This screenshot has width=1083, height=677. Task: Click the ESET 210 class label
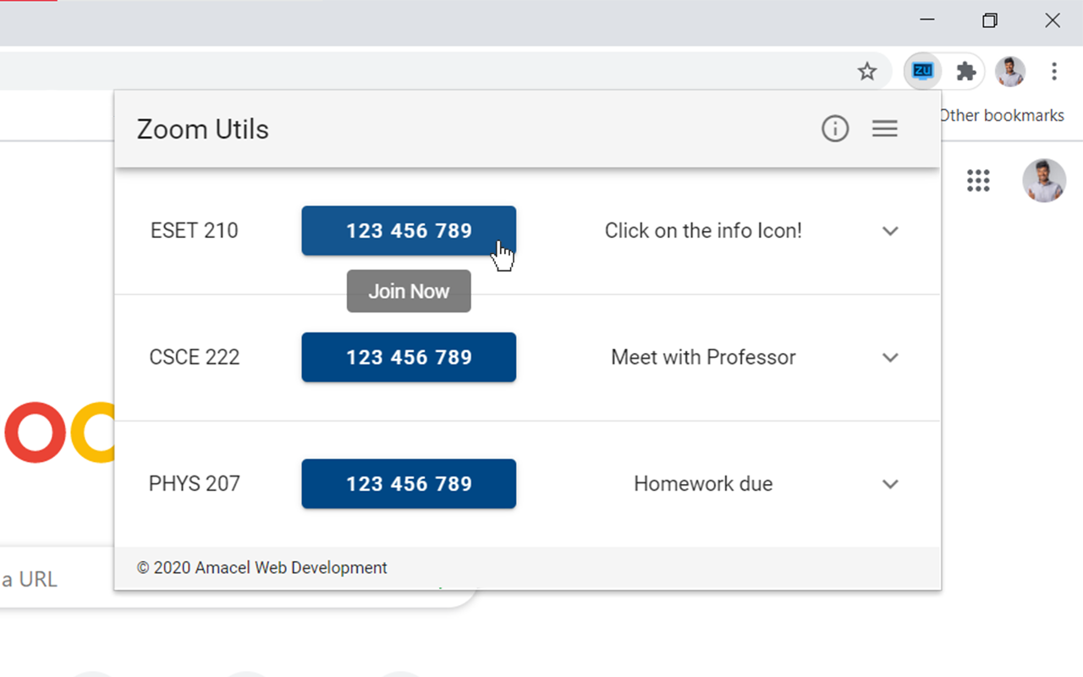click(195, 230)
